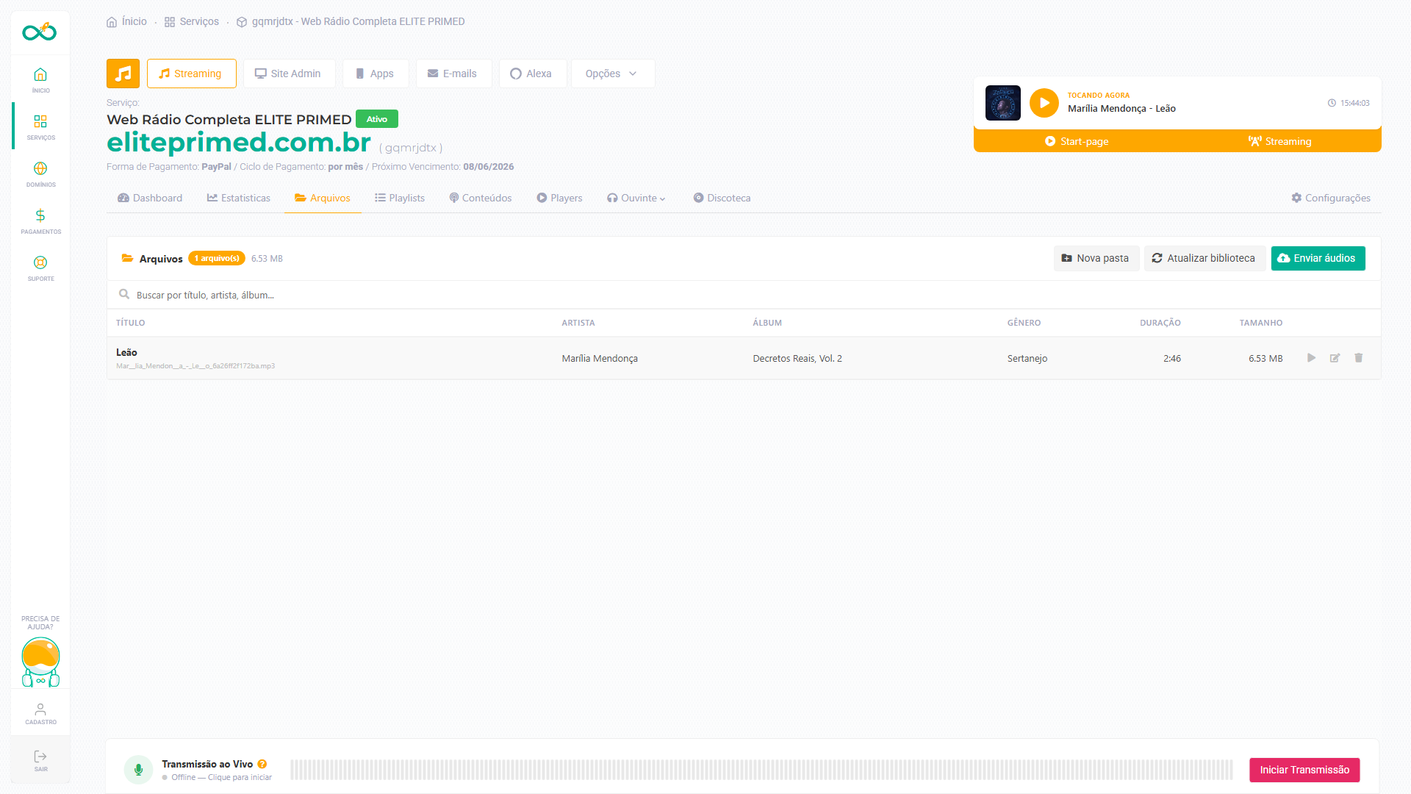Viewport: 1411px width, 794px height.
Task: Click the help mascot robot
Action: coord(40,662)
